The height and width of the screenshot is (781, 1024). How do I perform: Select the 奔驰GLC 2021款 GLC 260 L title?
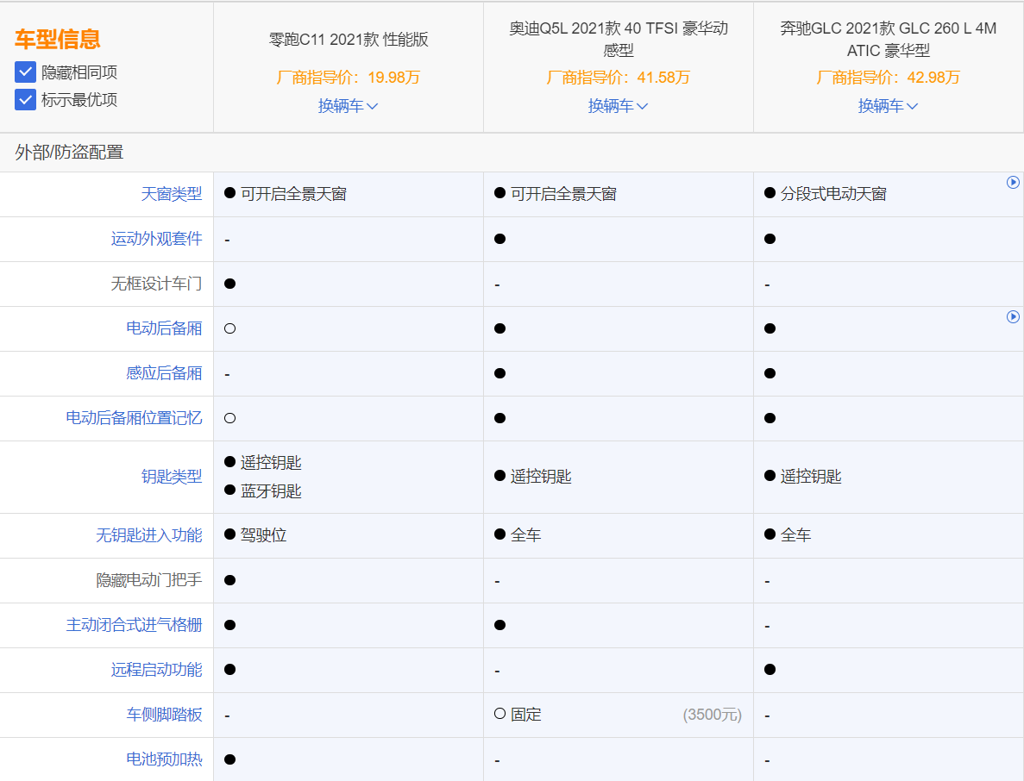pyautogui.click(x=889, y=39)
